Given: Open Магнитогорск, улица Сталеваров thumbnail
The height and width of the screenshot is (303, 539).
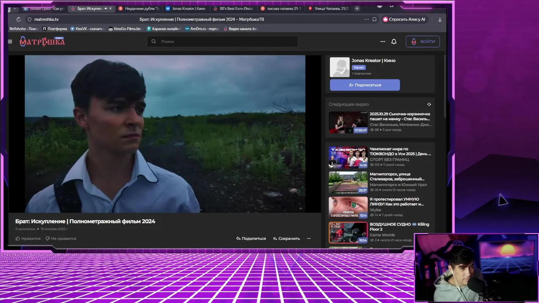Looking at the screenshot, I should (348, 182).
